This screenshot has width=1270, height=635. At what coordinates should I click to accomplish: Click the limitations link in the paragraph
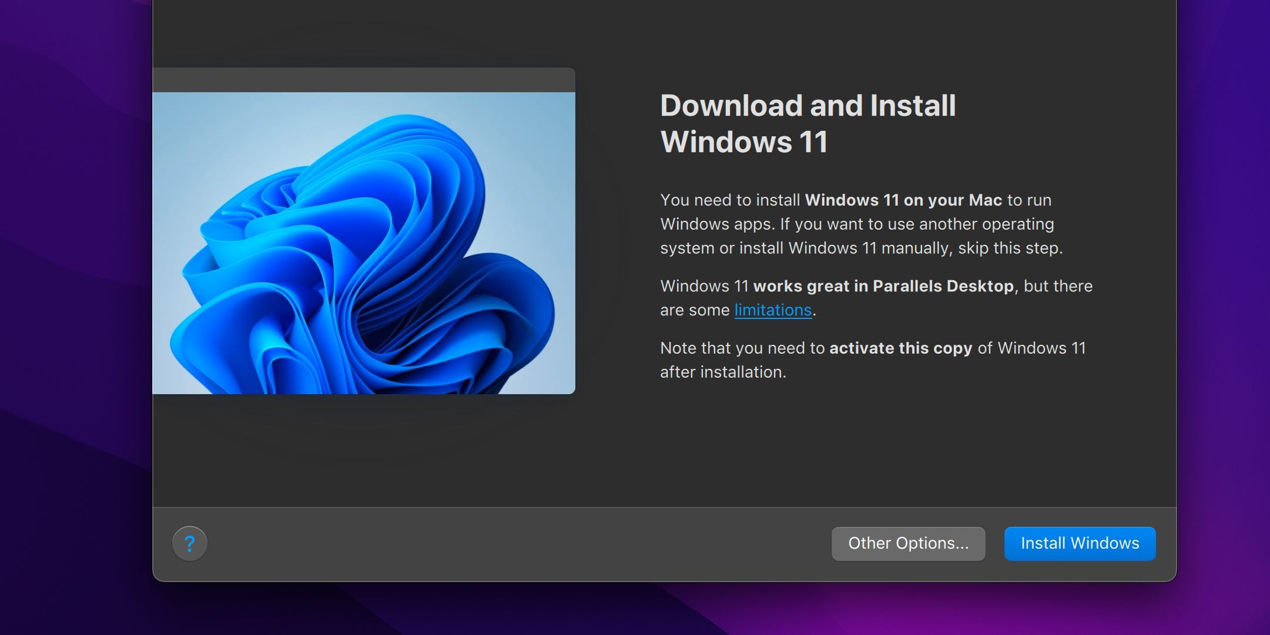click(773, 310)
